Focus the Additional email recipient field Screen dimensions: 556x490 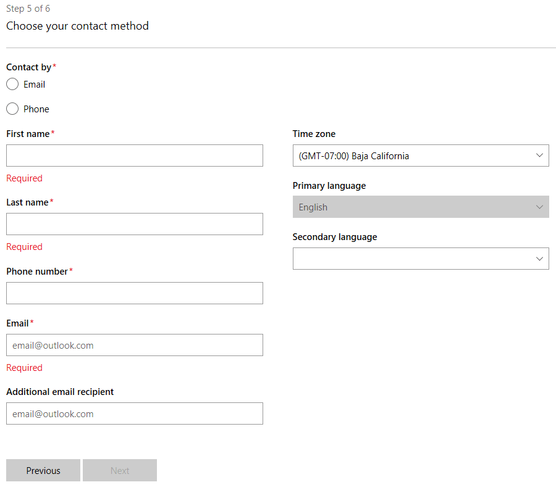(134, 413)
